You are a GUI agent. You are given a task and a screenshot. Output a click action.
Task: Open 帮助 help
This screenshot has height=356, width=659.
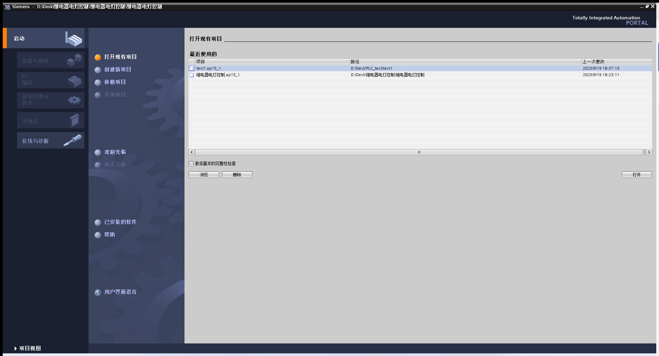point(110,234)
